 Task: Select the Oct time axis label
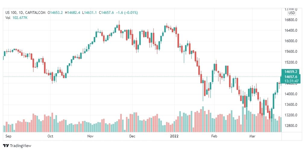(50, 136)
